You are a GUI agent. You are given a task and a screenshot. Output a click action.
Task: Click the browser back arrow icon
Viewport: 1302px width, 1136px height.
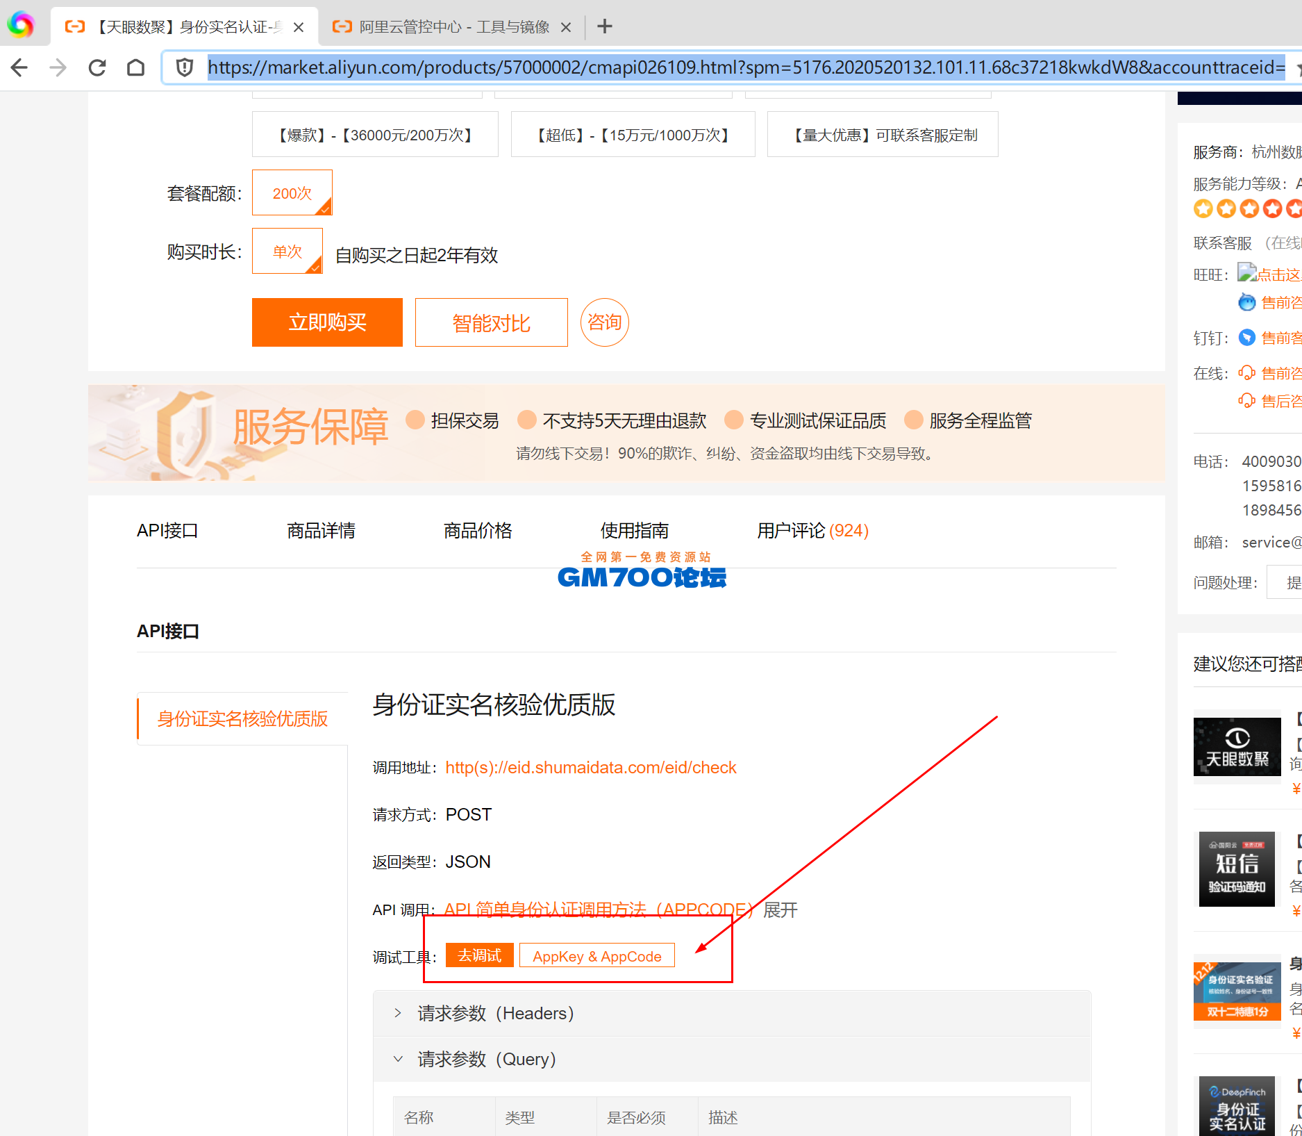pos(19,67)
